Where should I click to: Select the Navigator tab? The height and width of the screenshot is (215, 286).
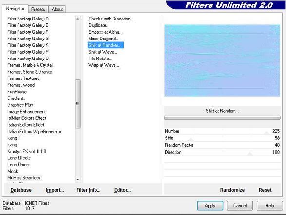point(15,9)
